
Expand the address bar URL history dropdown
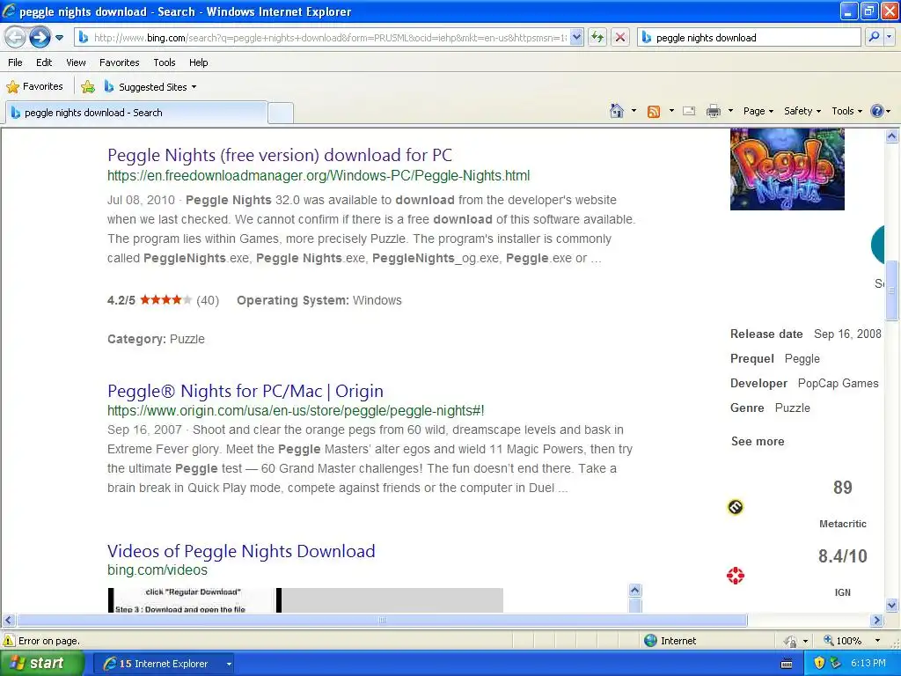(x=576, y=38)
